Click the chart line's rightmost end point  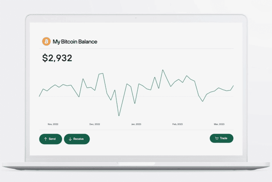(x=233, y=86)
